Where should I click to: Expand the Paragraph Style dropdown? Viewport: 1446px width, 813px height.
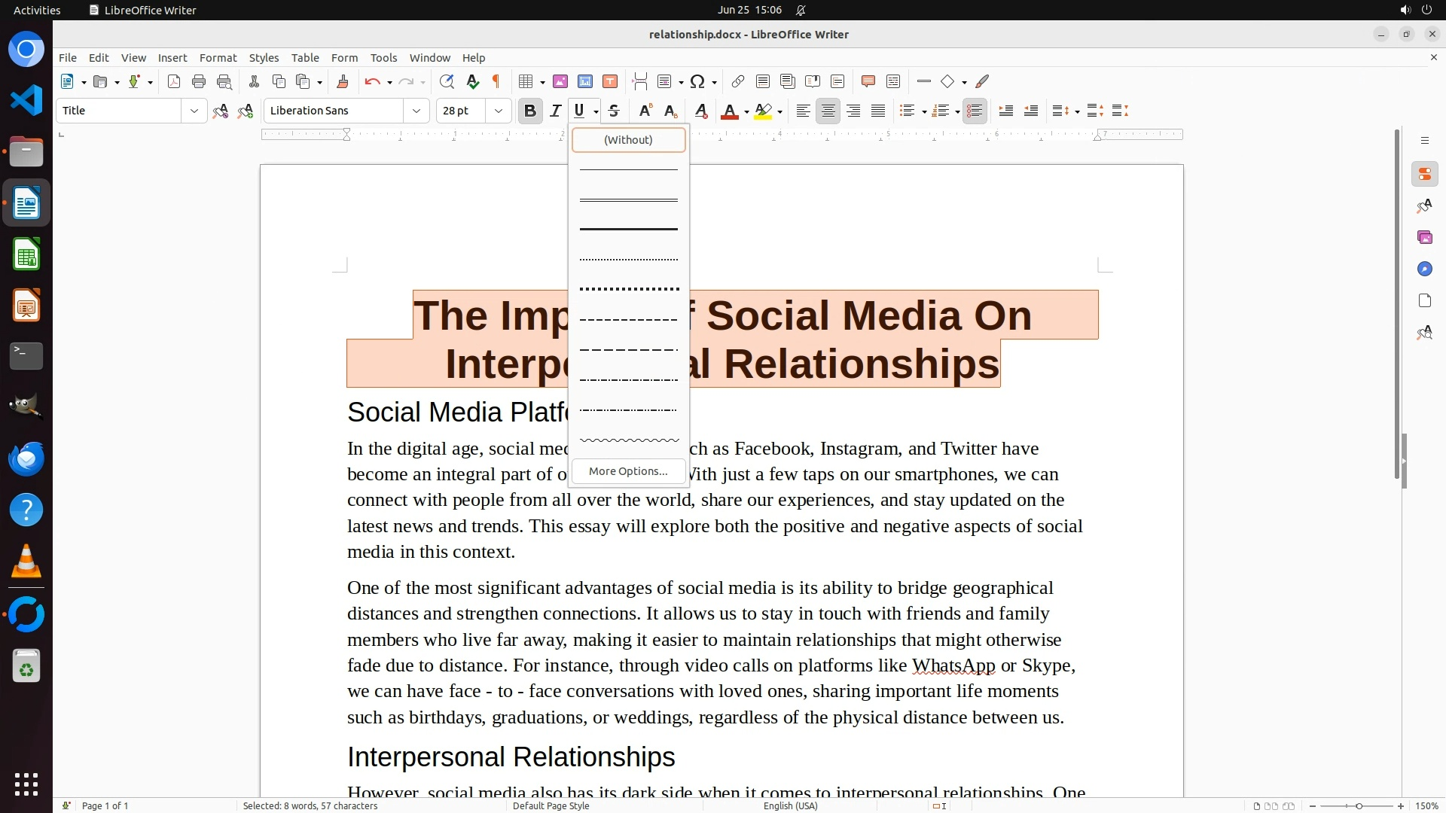point(194,111)
